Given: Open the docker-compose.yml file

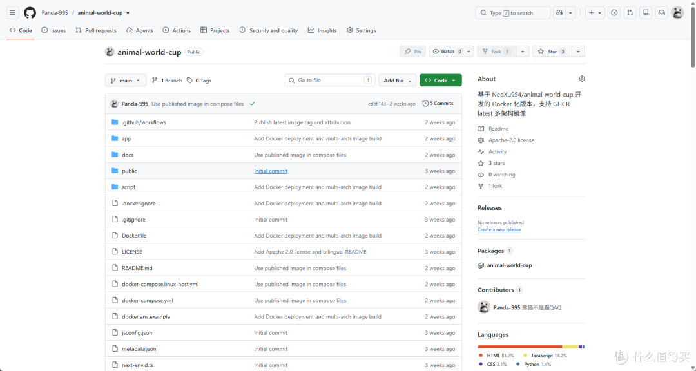Looking at the screenshot, I should (148, 300).
